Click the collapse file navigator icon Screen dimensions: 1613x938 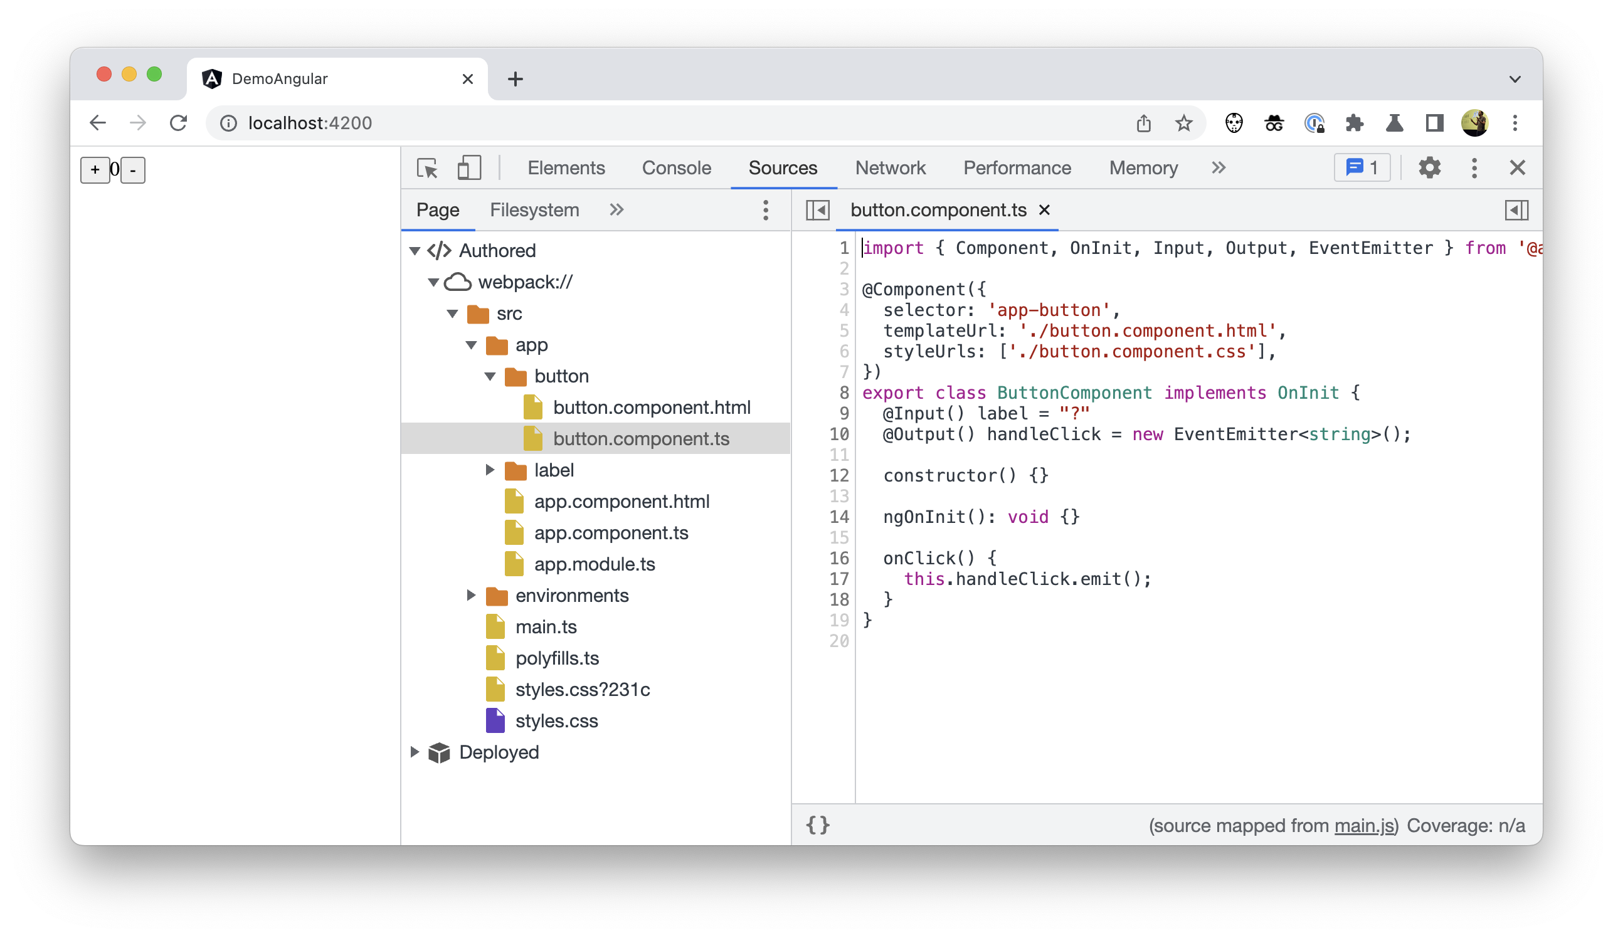coord(817,210)
